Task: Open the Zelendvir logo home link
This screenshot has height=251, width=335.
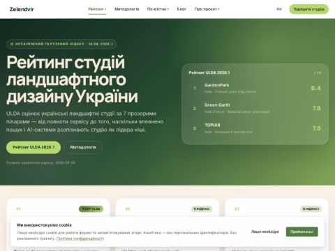Action: tap(22, 9)
